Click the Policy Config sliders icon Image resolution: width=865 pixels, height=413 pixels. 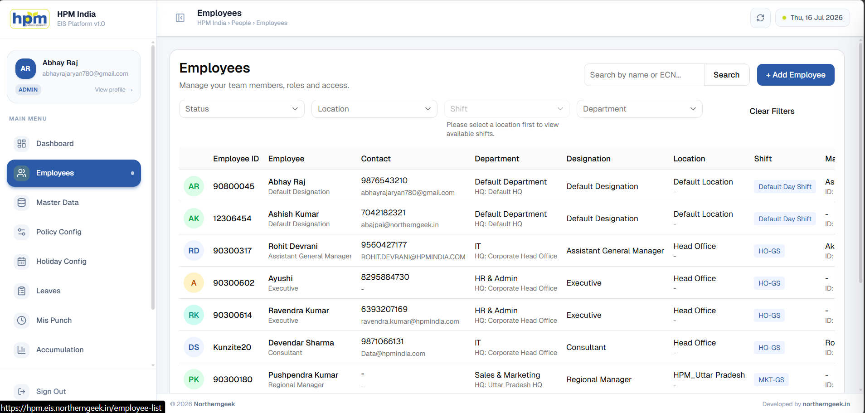click(22, 232)
